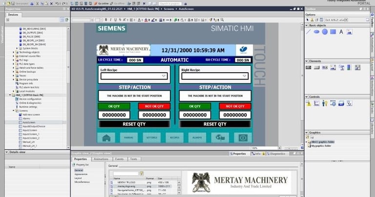Pick the Recipe view control
Screen dimensions: 375x197
tap(341, 103)
